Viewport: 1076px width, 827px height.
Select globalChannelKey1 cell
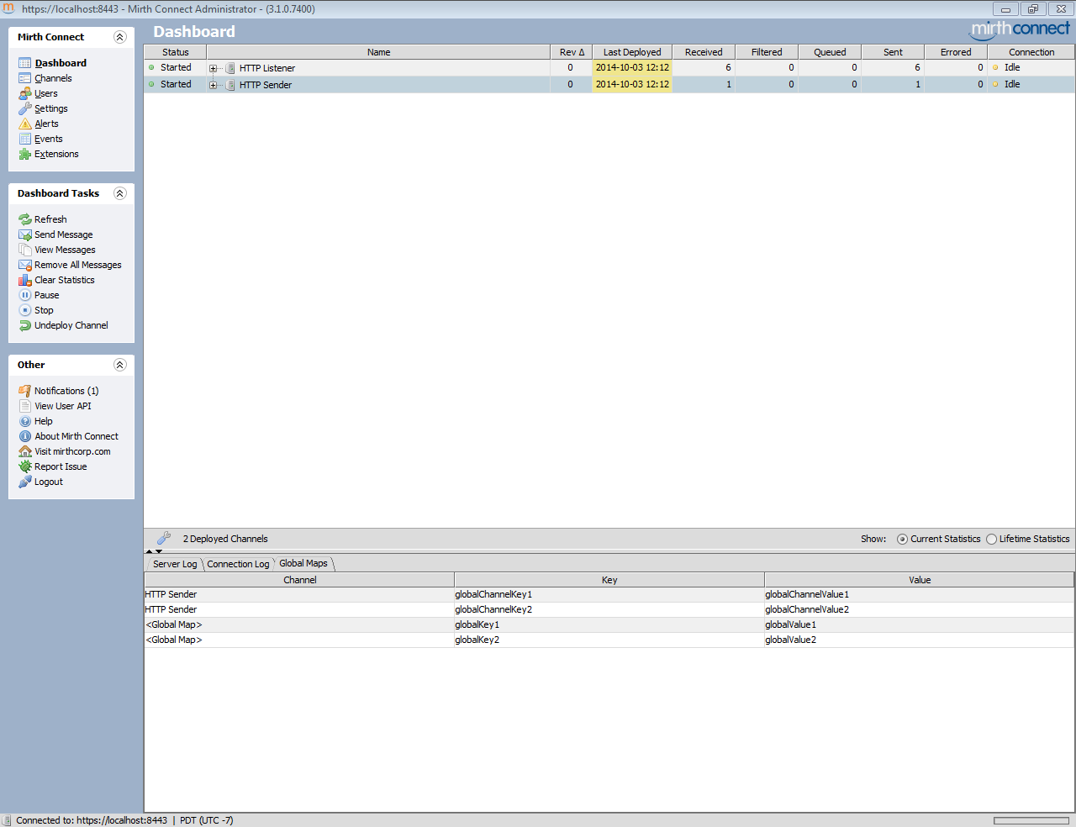pos(609,594)
